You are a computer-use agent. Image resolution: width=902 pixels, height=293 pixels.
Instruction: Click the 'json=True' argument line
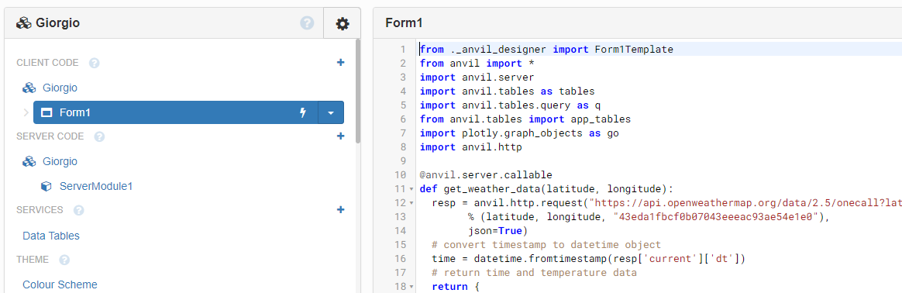point(498,231)
